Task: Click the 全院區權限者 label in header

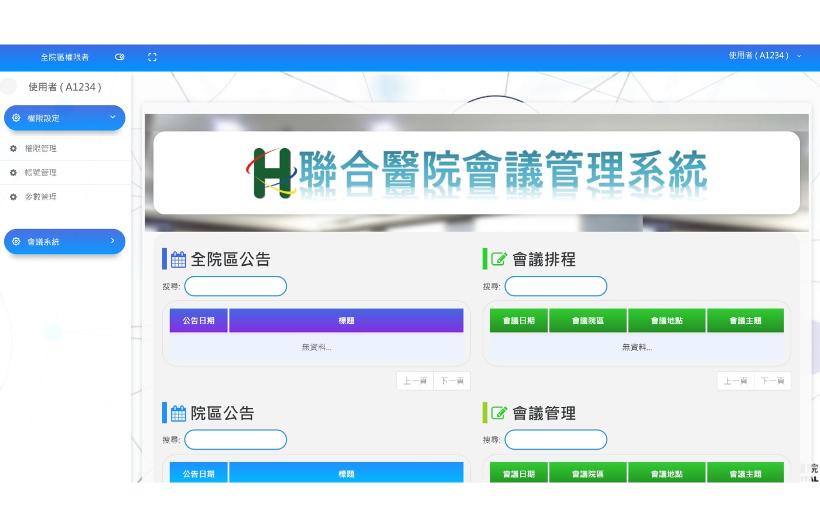Action: (65, 57)
